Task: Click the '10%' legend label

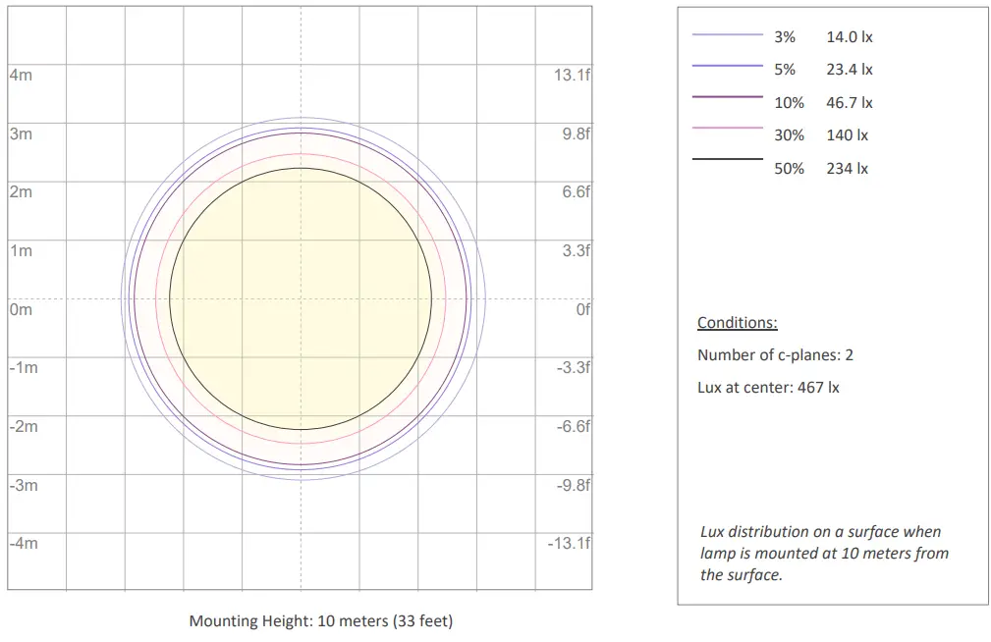Action: pos(789,103)
